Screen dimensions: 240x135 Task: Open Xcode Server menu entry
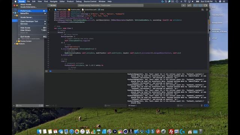27,18
